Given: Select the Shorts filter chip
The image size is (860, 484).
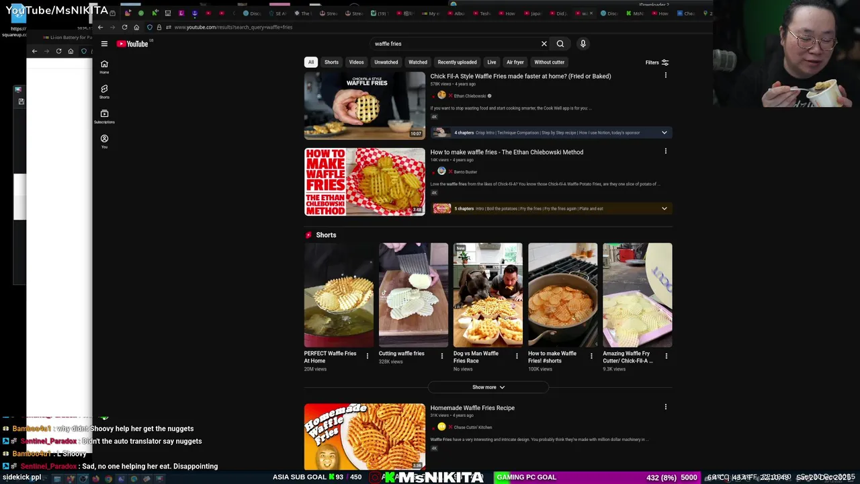Looking at the screenshot, I should [x=332, y=62].
